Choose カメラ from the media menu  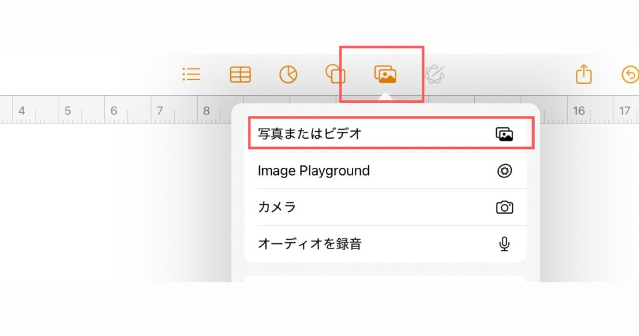click(x=386, y=207)
